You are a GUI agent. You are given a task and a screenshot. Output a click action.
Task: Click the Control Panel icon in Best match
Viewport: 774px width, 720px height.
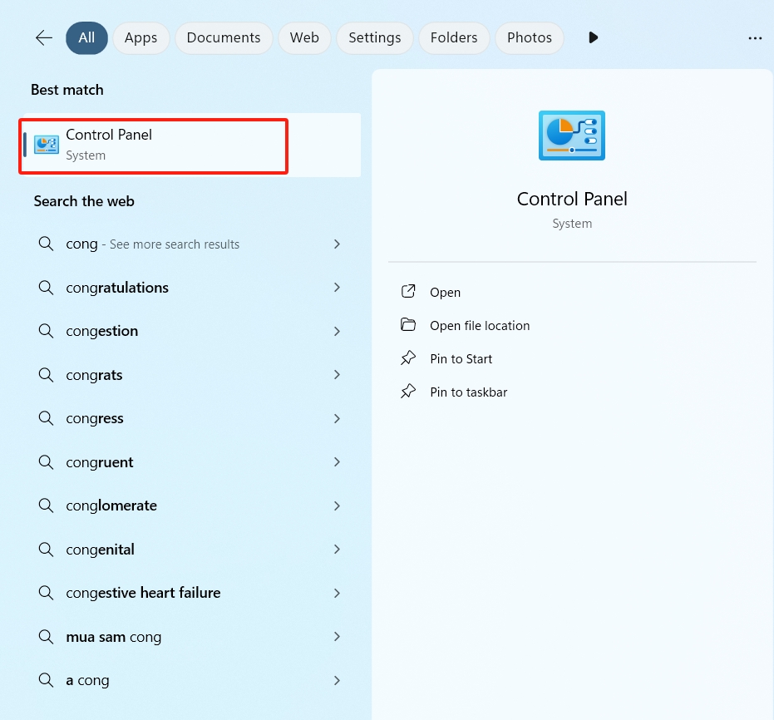[47, 145]
